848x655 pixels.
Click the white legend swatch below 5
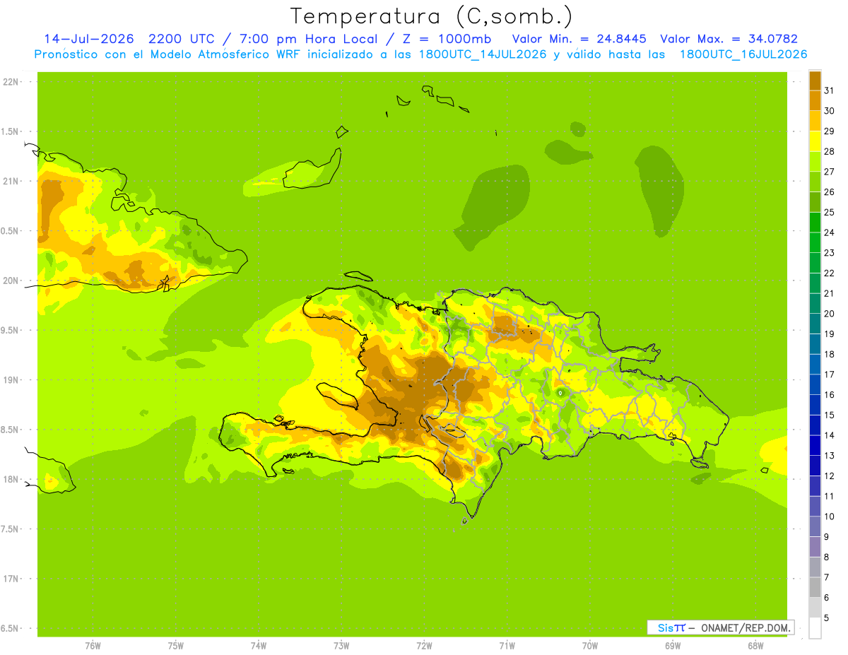click(x=815, y=627)
